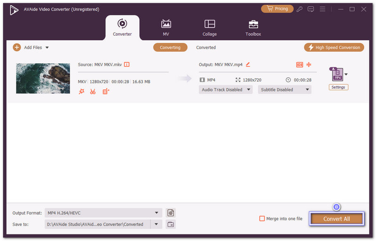Image resolution: width=376 pixels, height=241 pixels.
Task: Open the Collage tab
Action: pos(210,28)
